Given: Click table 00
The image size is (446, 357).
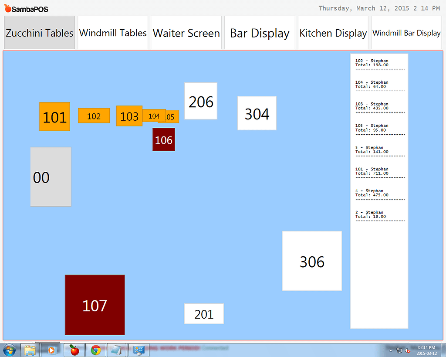Looking at the screenshot, I should click(50, 177).
